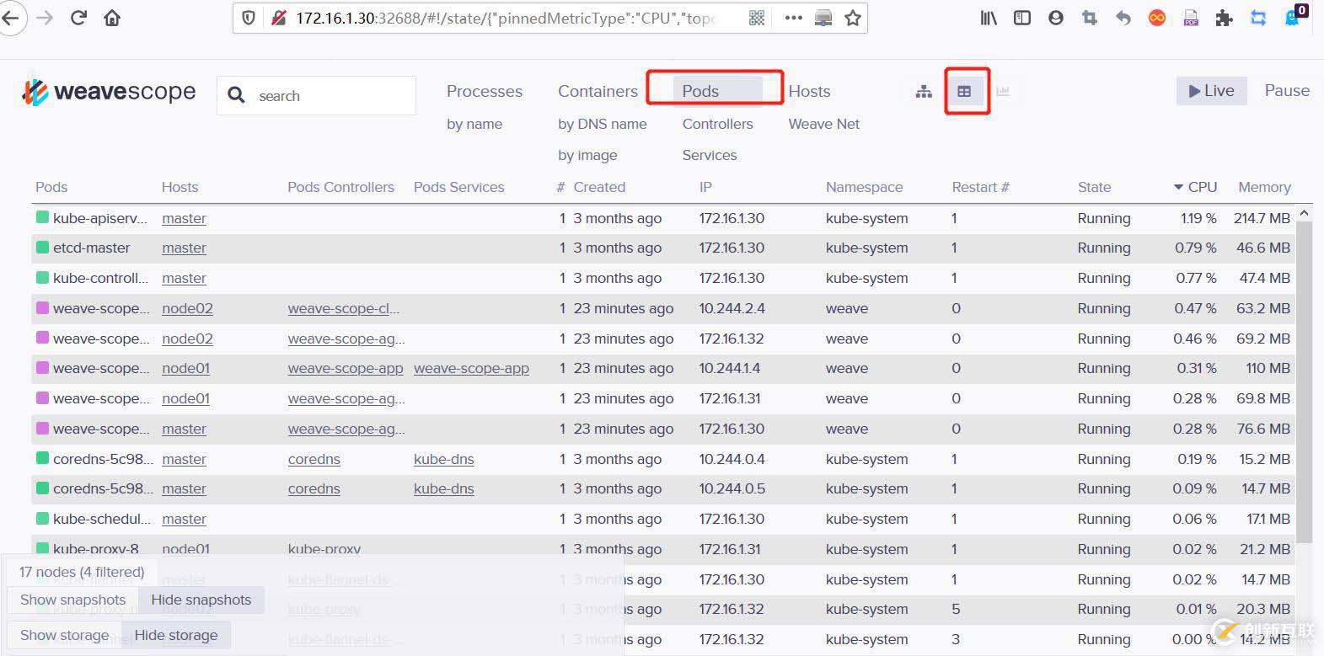Open the Containers topology tab
Screen dimensions: 1324x656
coord(598,91)
